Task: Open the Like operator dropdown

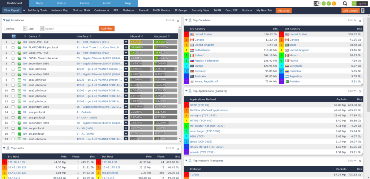Action: point(35,28)
